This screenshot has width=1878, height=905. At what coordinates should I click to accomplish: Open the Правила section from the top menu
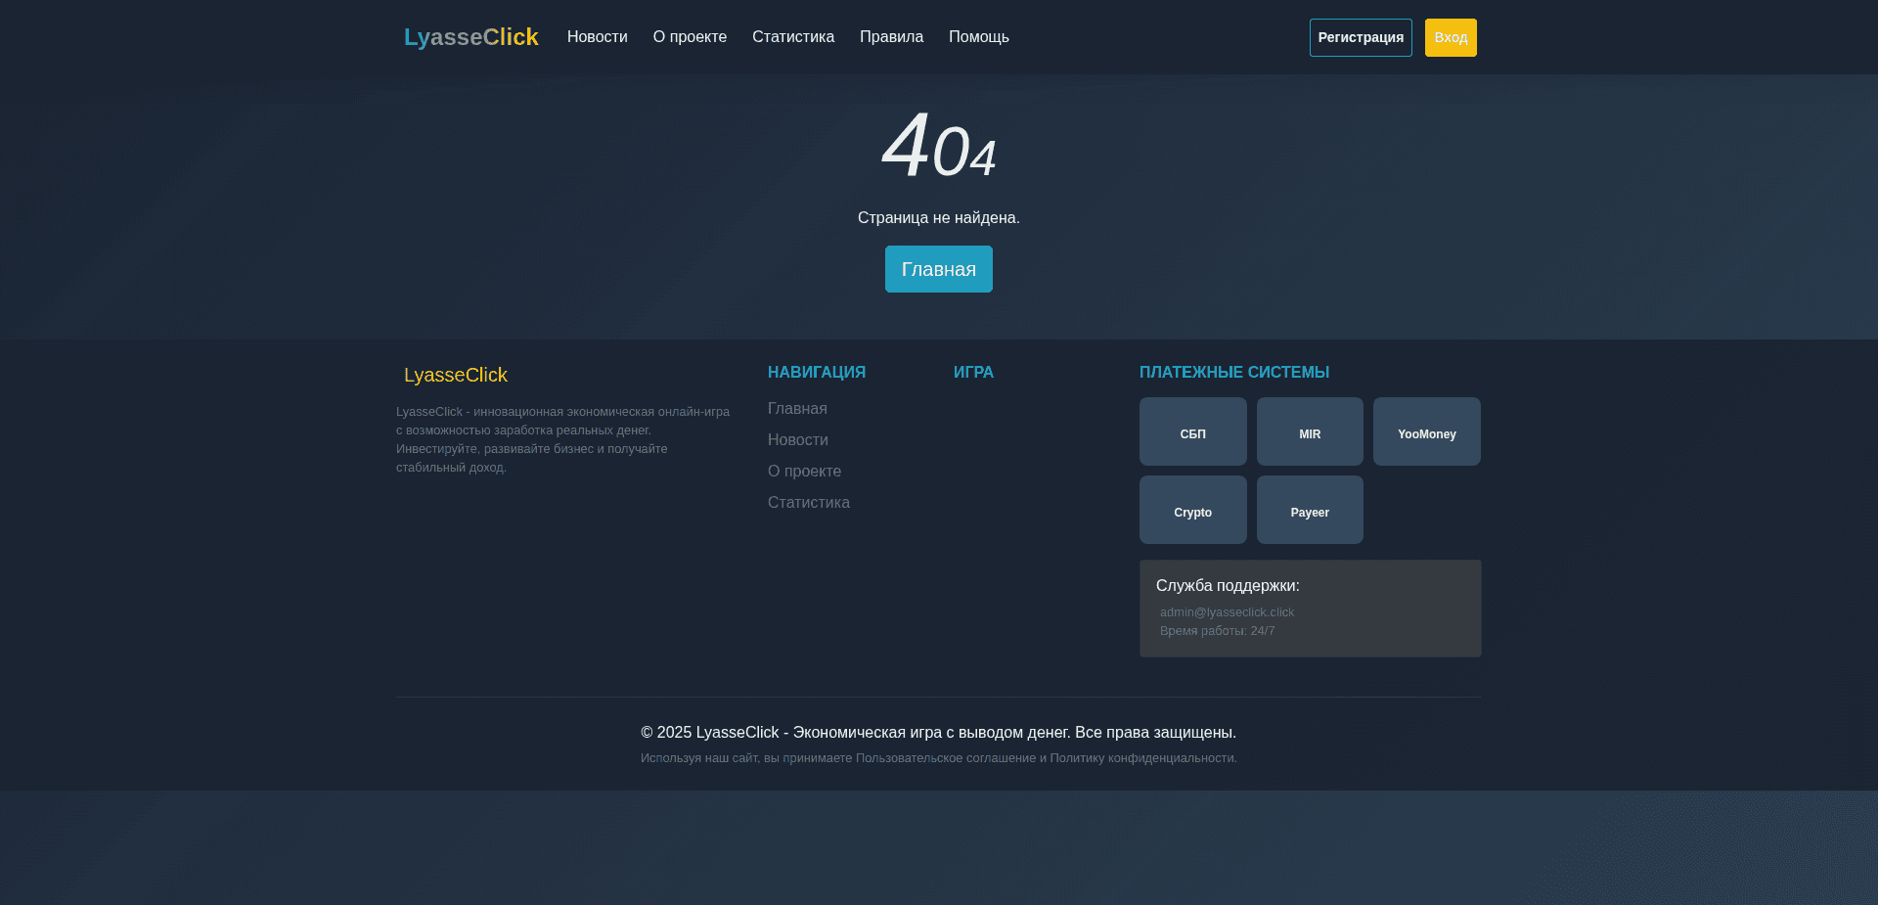point(891,37)
